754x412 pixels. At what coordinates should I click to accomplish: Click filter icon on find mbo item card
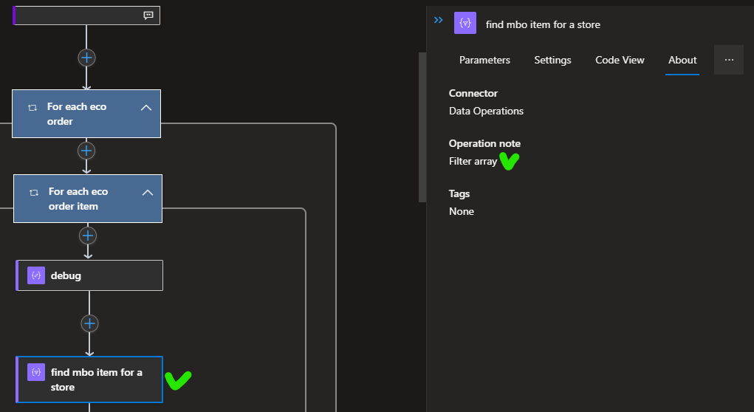pyautogui.click(x=36, y=372)
